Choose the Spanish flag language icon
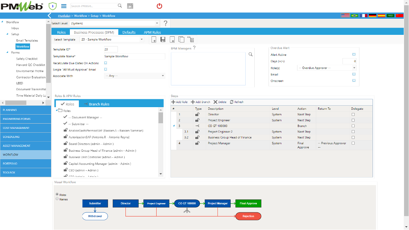The image size is (409, 230). click(381, 16)
